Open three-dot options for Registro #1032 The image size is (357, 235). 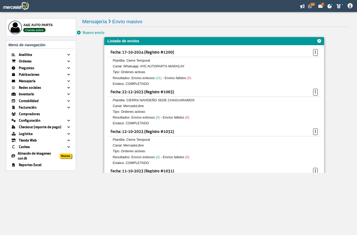click(315, 132)
